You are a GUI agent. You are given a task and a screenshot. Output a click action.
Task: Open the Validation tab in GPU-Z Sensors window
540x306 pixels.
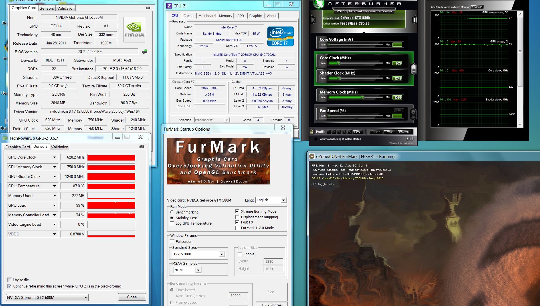click(59, 147)
